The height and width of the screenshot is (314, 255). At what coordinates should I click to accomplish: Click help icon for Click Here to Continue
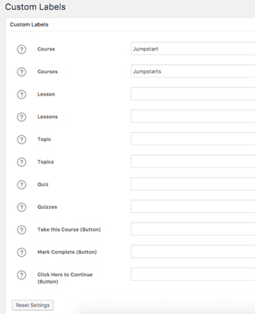point(22,275)
